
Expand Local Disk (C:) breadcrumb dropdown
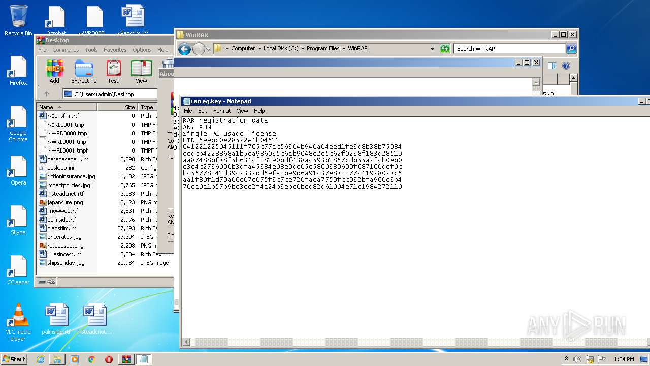click(x=303, y=49)
